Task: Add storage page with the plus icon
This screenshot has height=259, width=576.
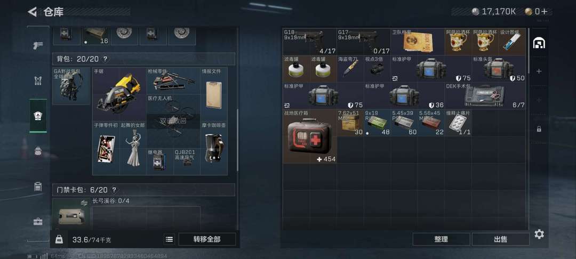Action: [539, 71]
